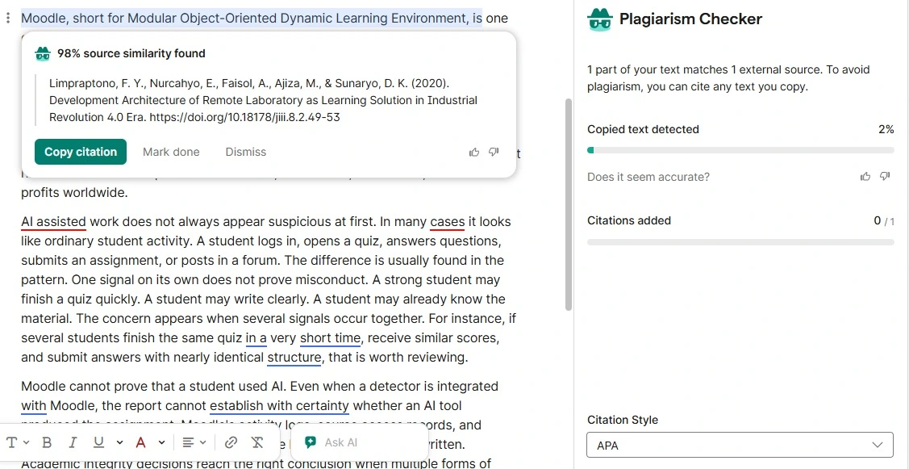Click the Citations added progress bar

(740, 242)
